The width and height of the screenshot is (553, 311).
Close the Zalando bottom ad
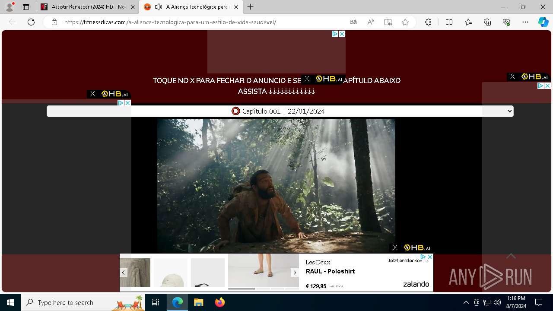click(430, 257)
